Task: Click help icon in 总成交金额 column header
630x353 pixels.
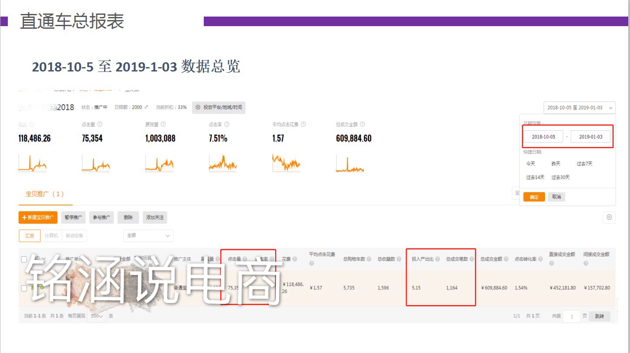Action: (x=506, y=259)
